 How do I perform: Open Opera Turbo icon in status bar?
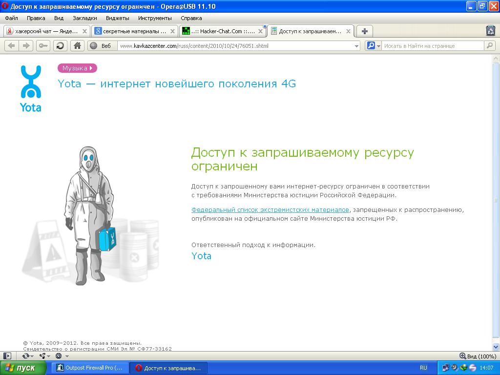(x=59, y=356)
